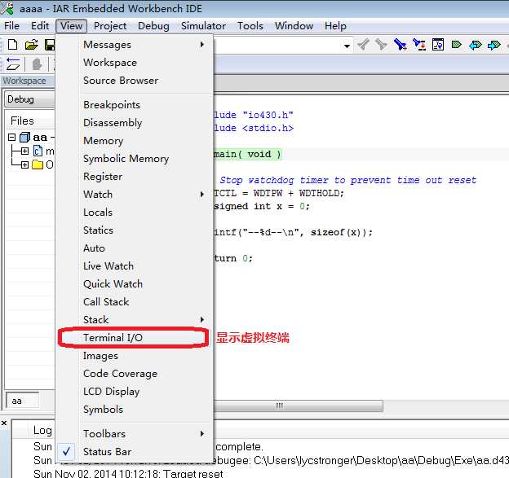This screenshot has height=478, width=509.
Task: Click the 'Target reset' log line
Action: [x=128, y=473]
